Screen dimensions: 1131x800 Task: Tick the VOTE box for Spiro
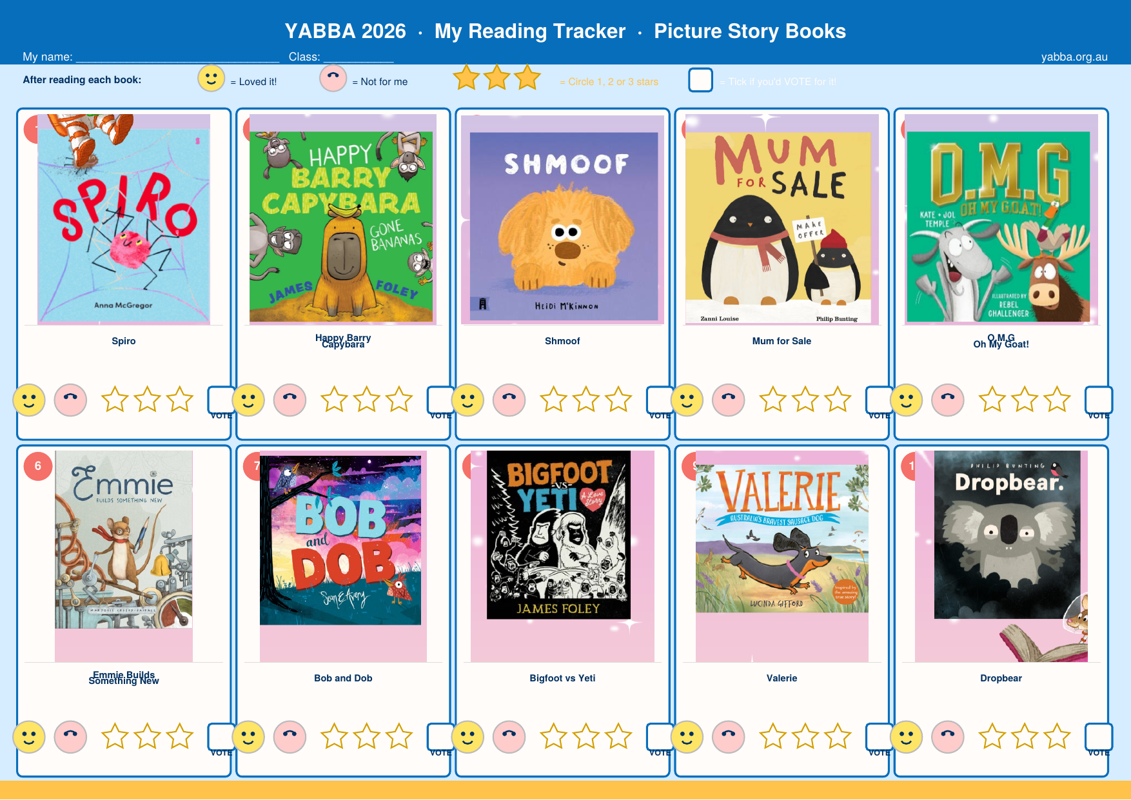[x=221, y=400]
